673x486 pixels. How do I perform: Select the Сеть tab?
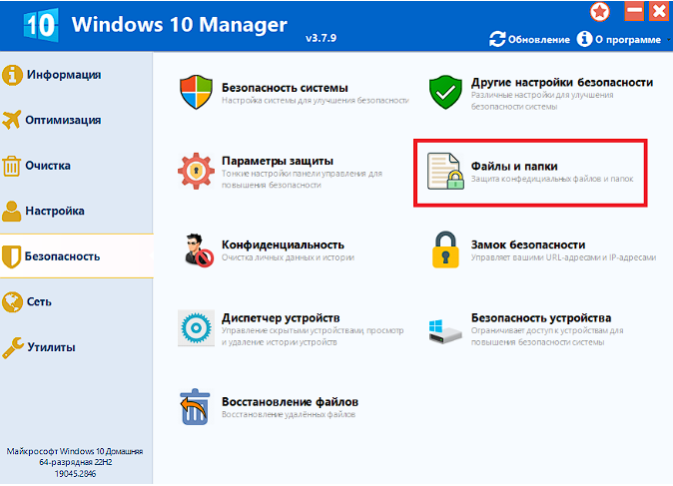77,301
